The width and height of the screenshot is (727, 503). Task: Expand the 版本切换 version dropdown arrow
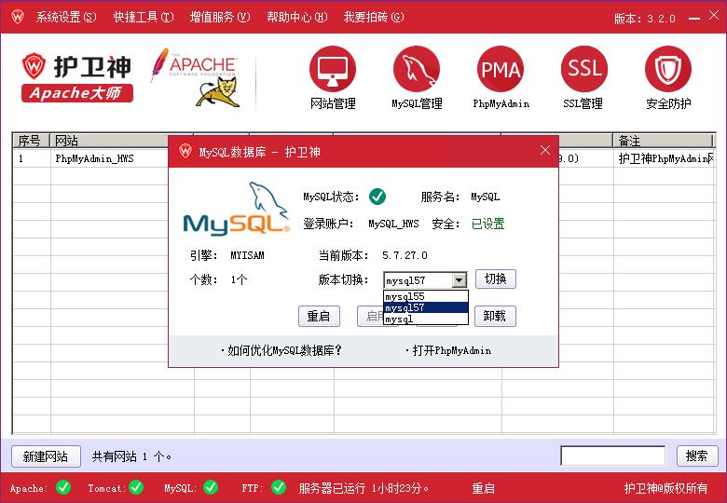[458, 279]
